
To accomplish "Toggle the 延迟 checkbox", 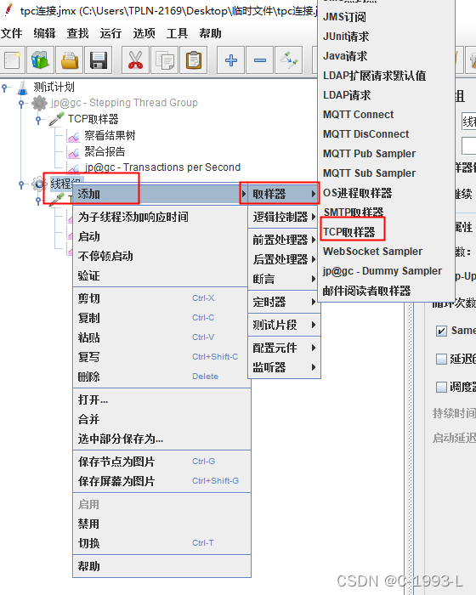I will tap(441, 359).
